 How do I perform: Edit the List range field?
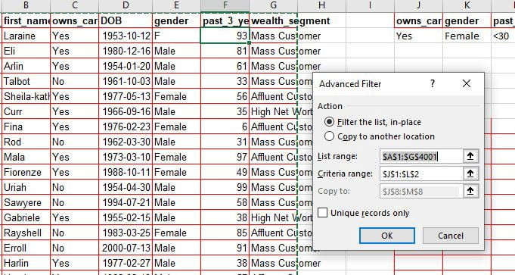point(421,156)
